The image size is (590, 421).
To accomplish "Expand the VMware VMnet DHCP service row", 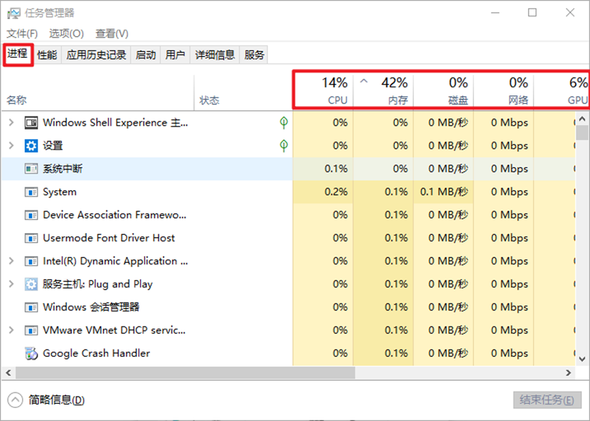I will pyautogui.click(x=11, y=330).
